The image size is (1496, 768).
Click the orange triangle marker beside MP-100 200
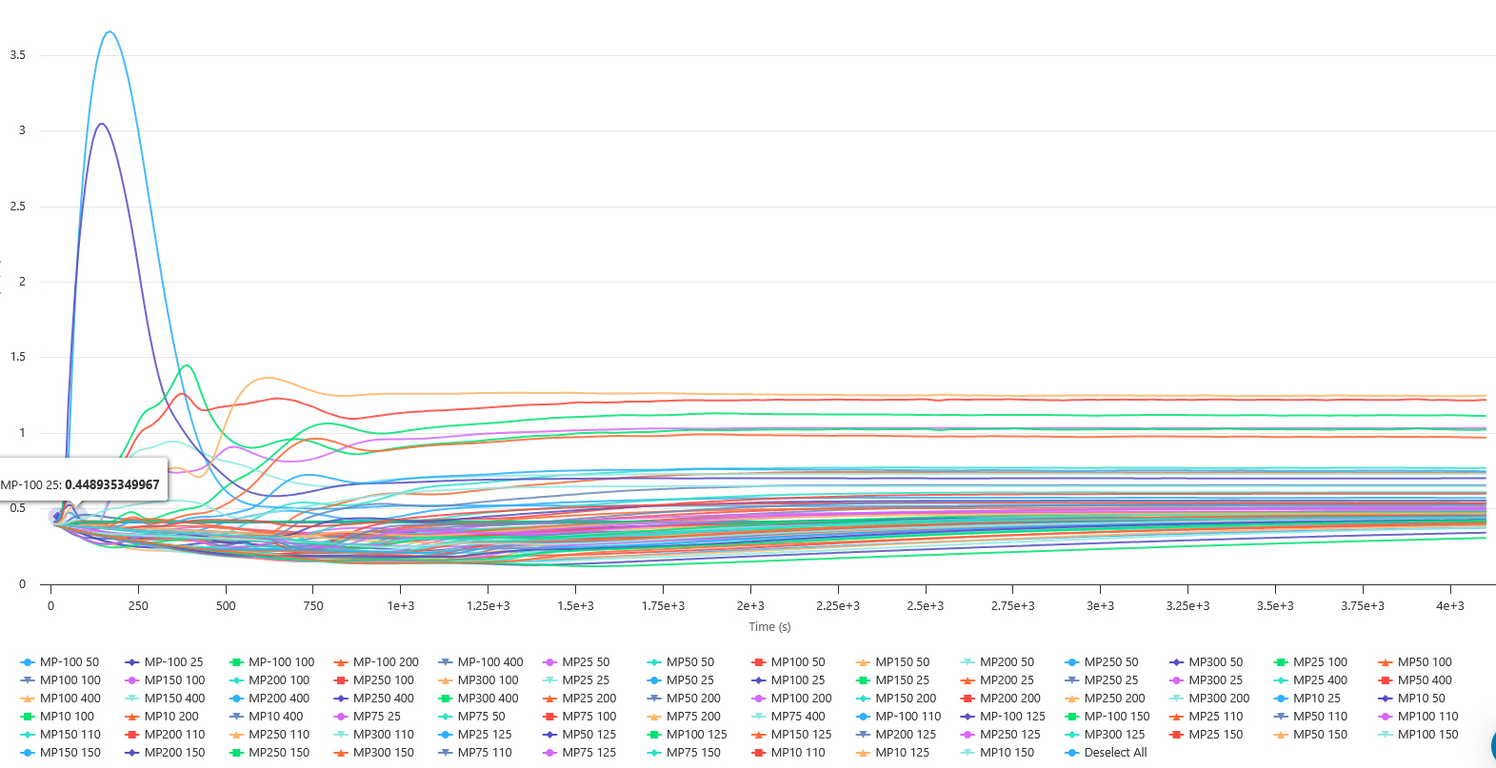pos(341,662)
